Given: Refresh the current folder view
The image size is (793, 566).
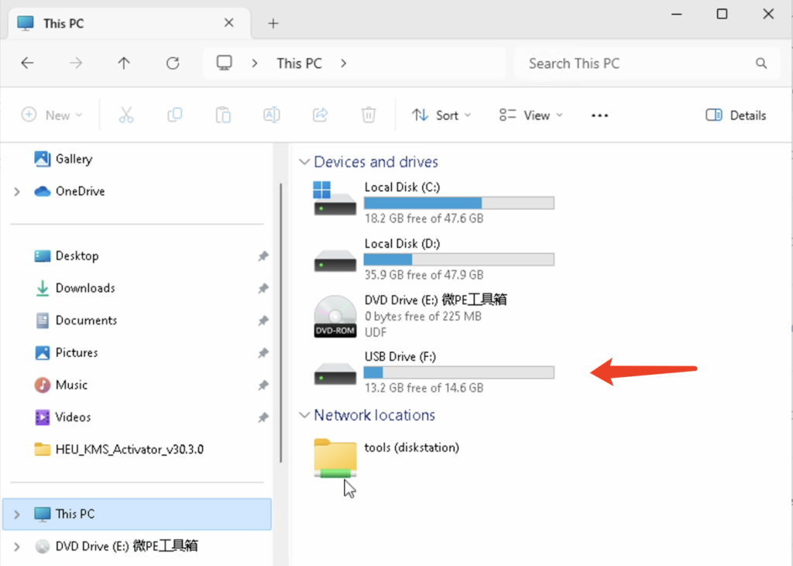Looking at the screenshot, I should (x=173, y=63).
